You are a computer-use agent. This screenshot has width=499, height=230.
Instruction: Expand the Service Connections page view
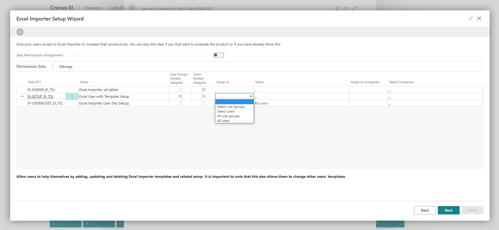click(354, 8)
